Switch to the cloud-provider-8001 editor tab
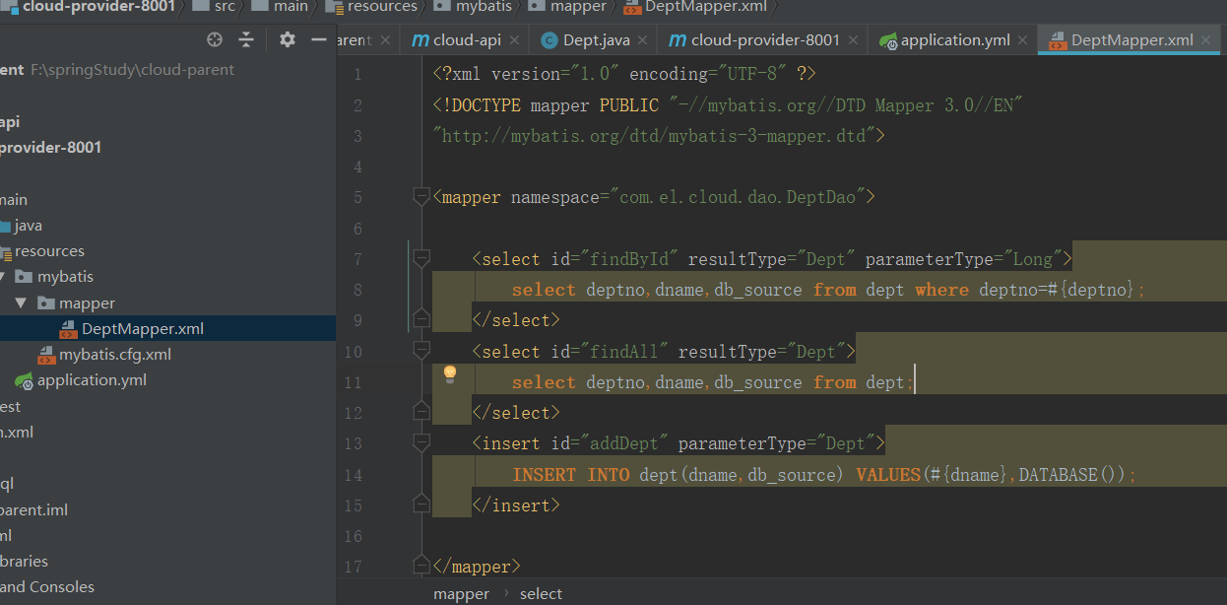Image resolution: width=1227 pixels, height=605 pixels. tap(764, 40)
